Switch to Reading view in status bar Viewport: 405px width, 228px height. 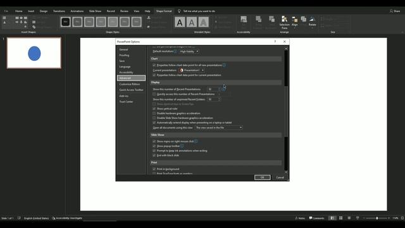tap(349, 218)
